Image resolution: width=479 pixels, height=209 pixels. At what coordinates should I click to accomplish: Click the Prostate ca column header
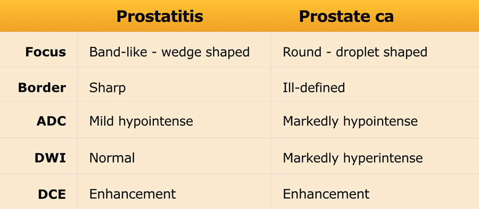tap(346, 17)
